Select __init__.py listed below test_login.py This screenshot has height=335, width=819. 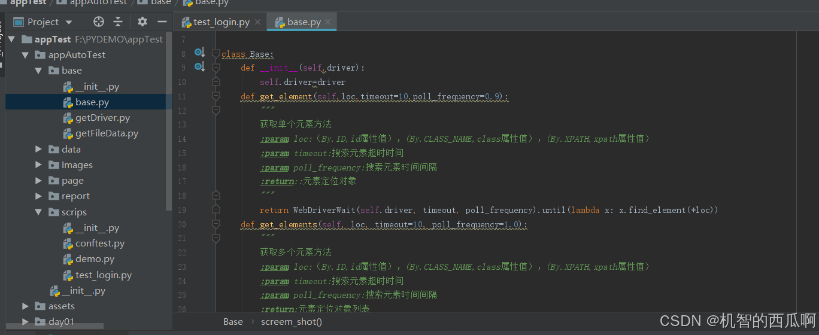pyautogui.click(x=83, y=291)
